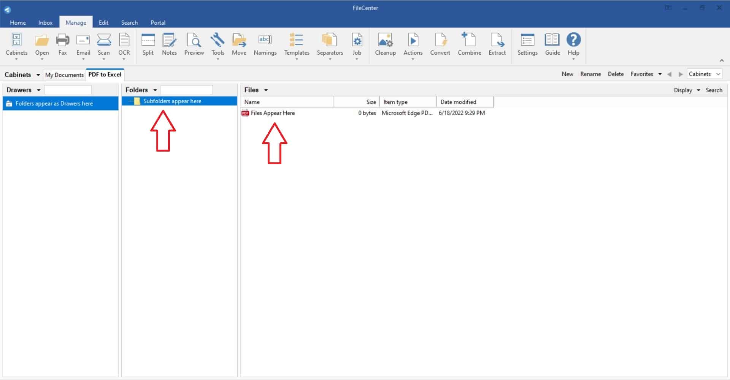The width and height of the screenshot is (730, 380).
Task: Switch to the Edit ribbon tab
Action: point(103,22)
